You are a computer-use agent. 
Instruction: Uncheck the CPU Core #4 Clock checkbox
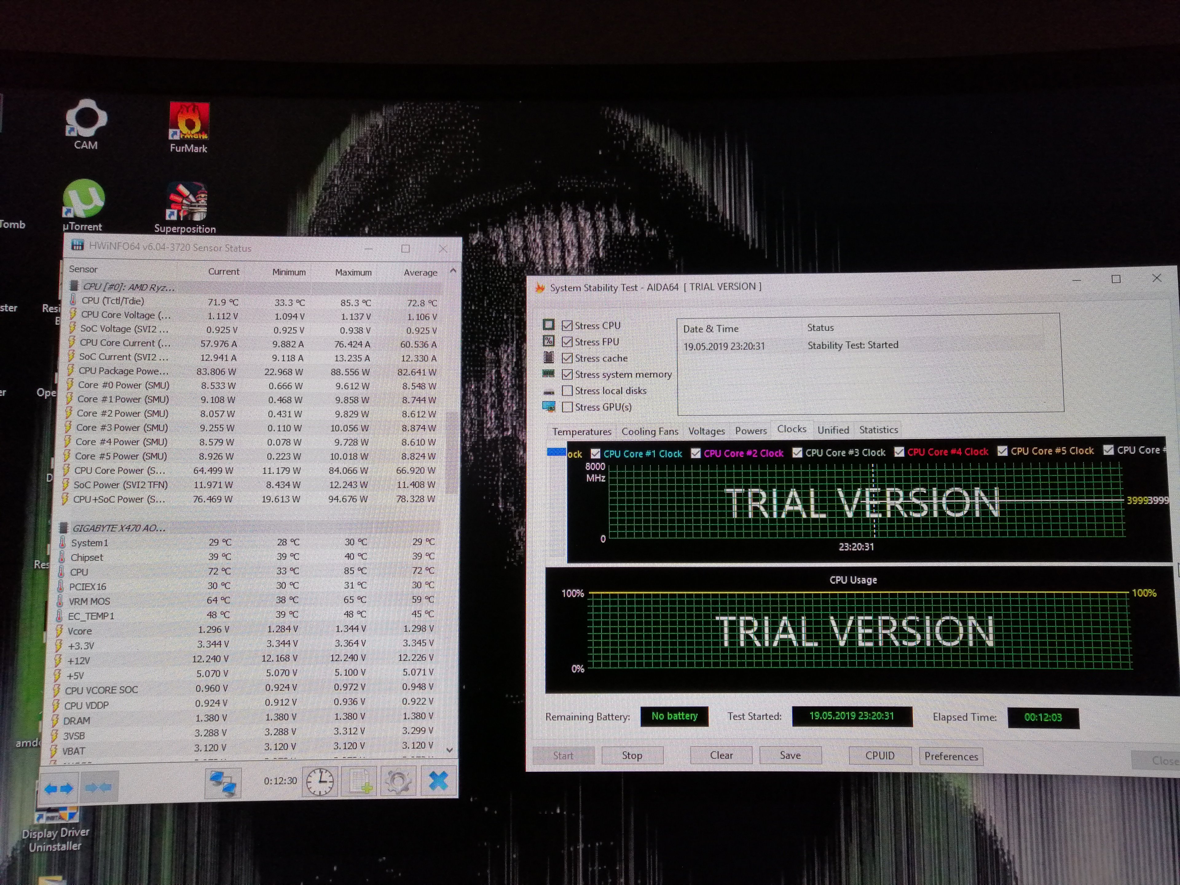pyautogui.click(x=899, y=452)
